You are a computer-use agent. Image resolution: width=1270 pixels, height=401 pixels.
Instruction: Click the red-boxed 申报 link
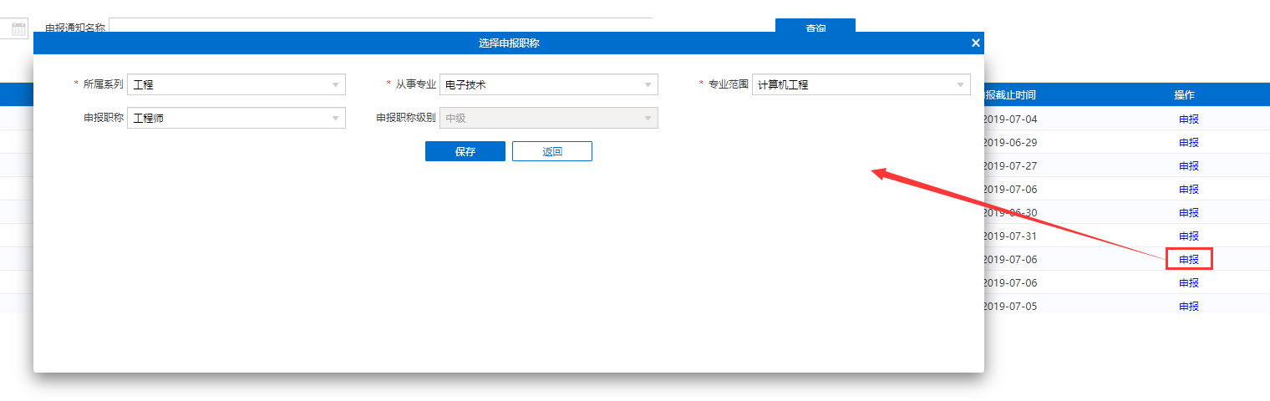1188,259
